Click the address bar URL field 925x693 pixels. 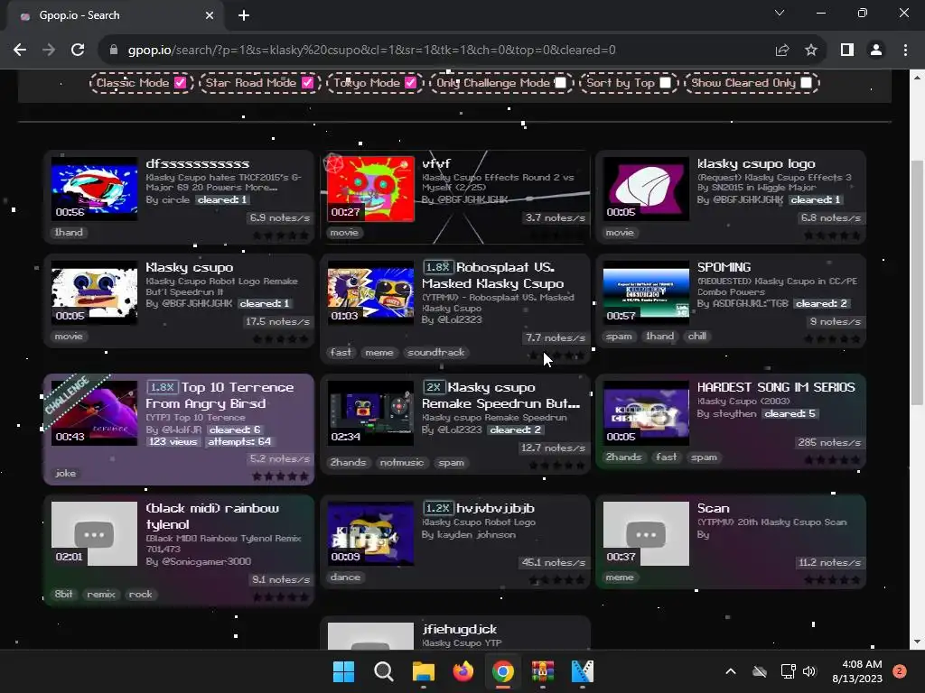point(371,51)
